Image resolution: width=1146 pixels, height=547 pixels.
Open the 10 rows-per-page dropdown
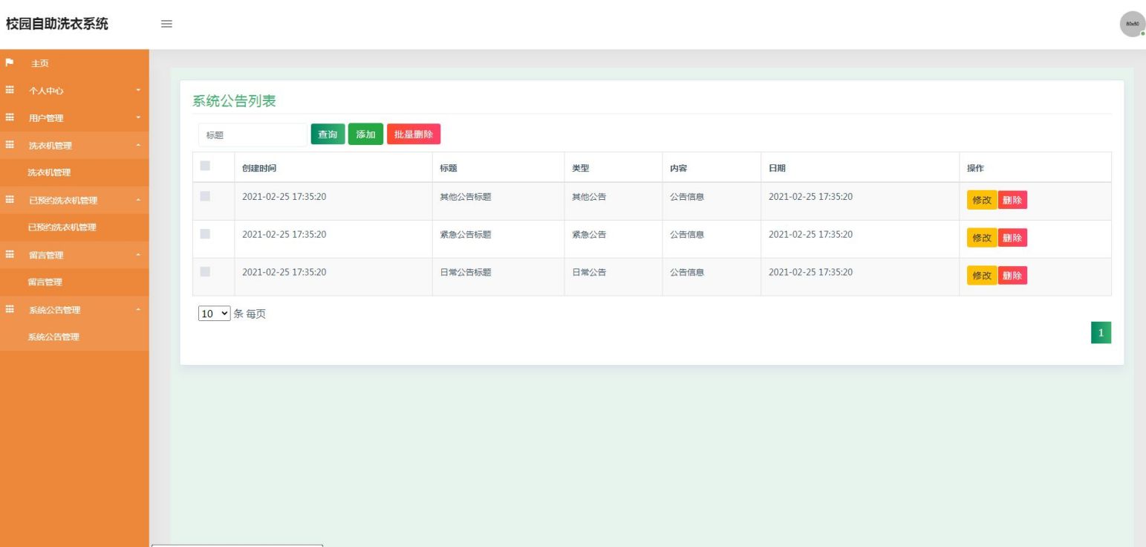coord(215,314)
